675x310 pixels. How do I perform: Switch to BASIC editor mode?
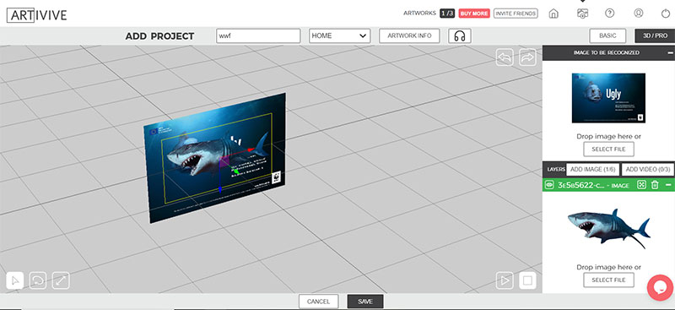click(607, 35)
